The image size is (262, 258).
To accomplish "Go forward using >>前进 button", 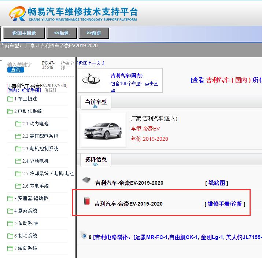I will tap(94, 33).
